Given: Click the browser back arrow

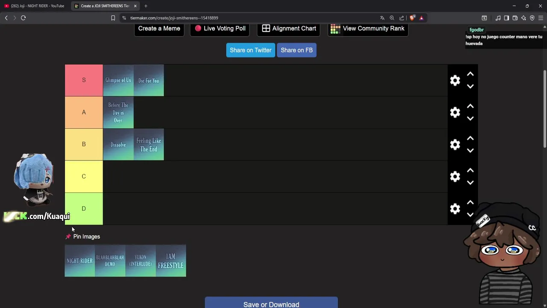Looking at the screenshot, I should pos(6,18).
